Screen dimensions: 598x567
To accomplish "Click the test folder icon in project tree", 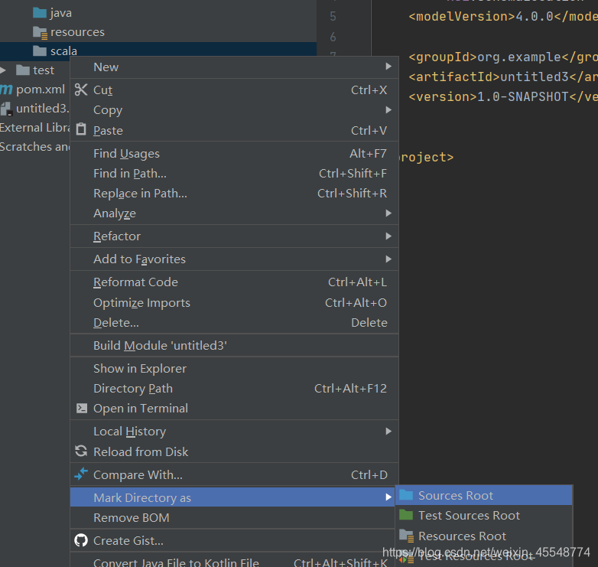I will (x=23, y=70).
